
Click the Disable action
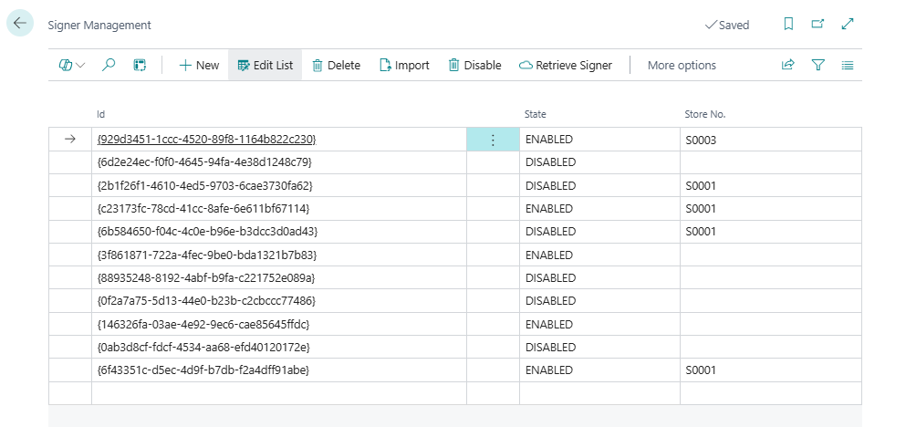click(x=474, y=65)
